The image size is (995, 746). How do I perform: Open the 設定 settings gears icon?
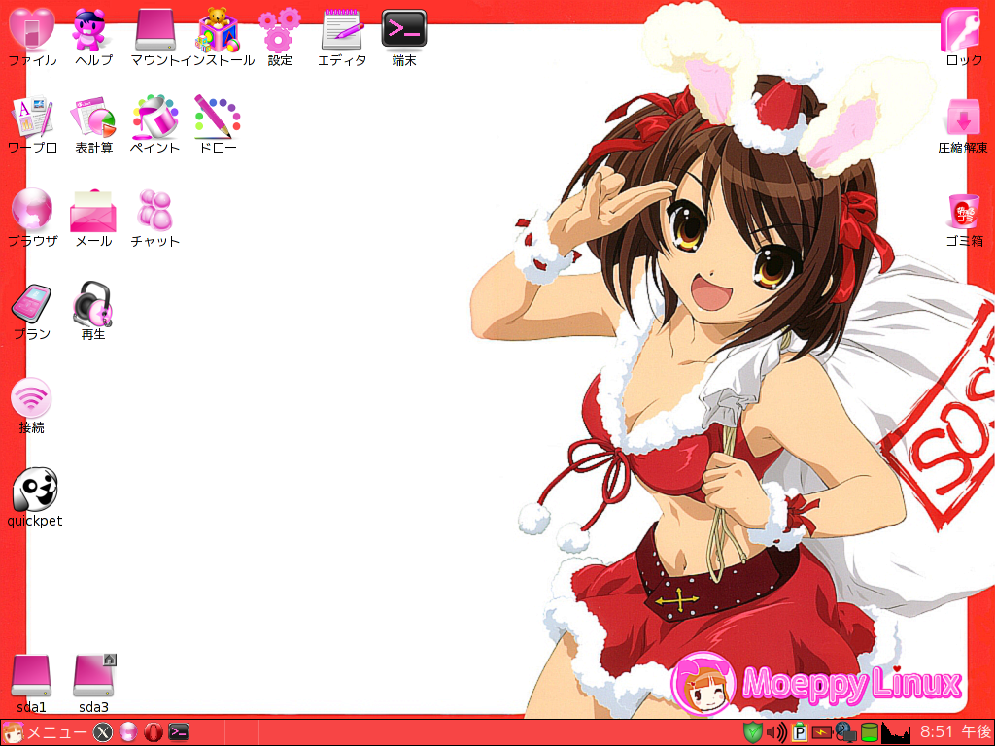(280, 30)
